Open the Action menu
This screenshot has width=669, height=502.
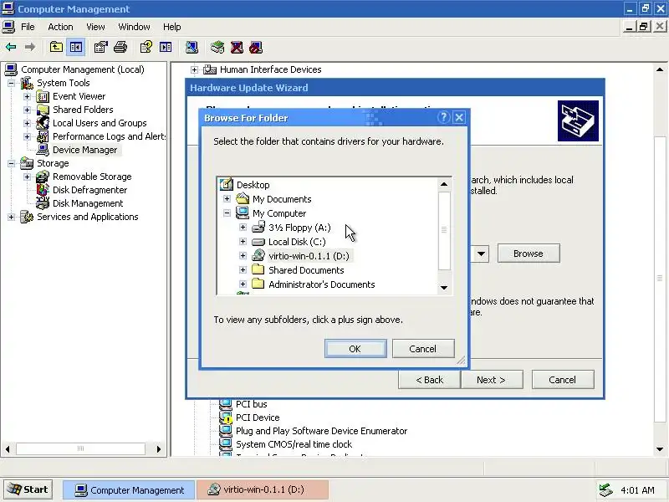pyautogui.click(x=60, y=27)
